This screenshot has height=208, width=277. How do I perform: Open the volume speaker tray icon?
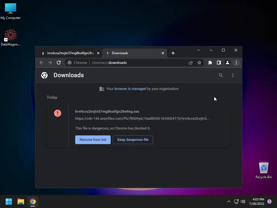click(x=243, y=201)
